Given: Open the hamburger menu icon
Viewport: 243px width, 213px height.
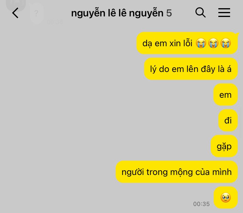Looking at the screenshot, I should click(224, 13).
